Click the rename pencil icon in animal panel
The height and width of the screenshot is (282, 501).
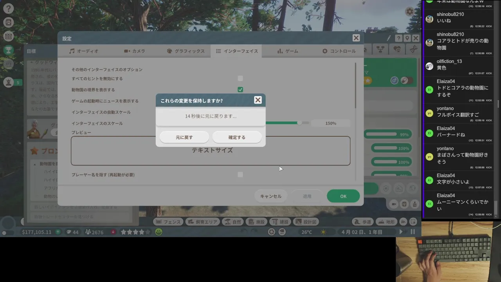pos(389,38)
